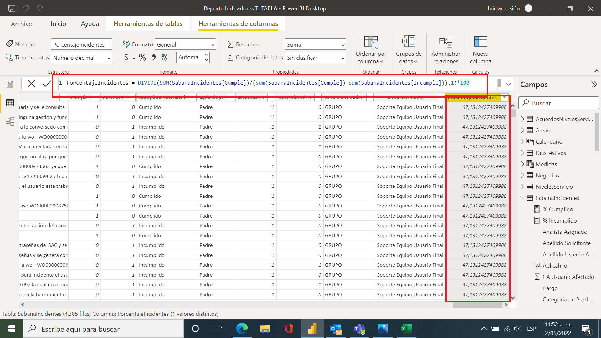Open Categoría de datos dropdown Sin clasificar
This screenshot has height=338, width=601.
[315, 58]
